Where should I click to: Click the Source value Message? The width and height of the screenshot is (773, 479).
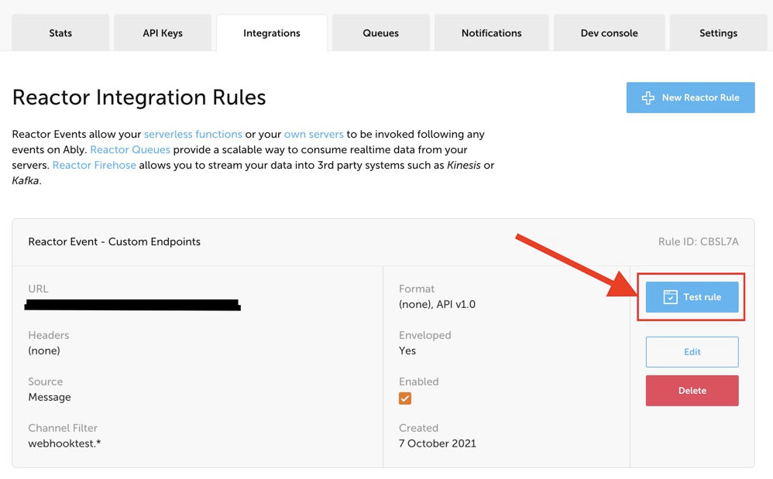50,397
